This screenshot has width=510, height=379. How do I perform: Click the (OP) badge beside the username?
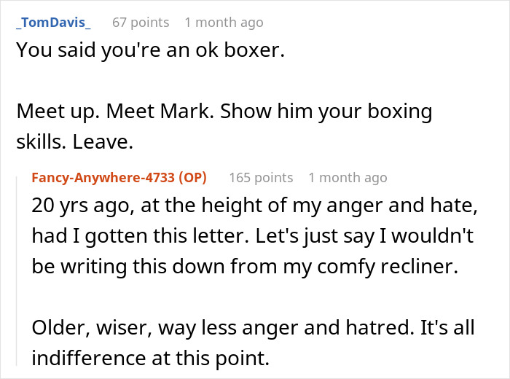coord(194,178)
